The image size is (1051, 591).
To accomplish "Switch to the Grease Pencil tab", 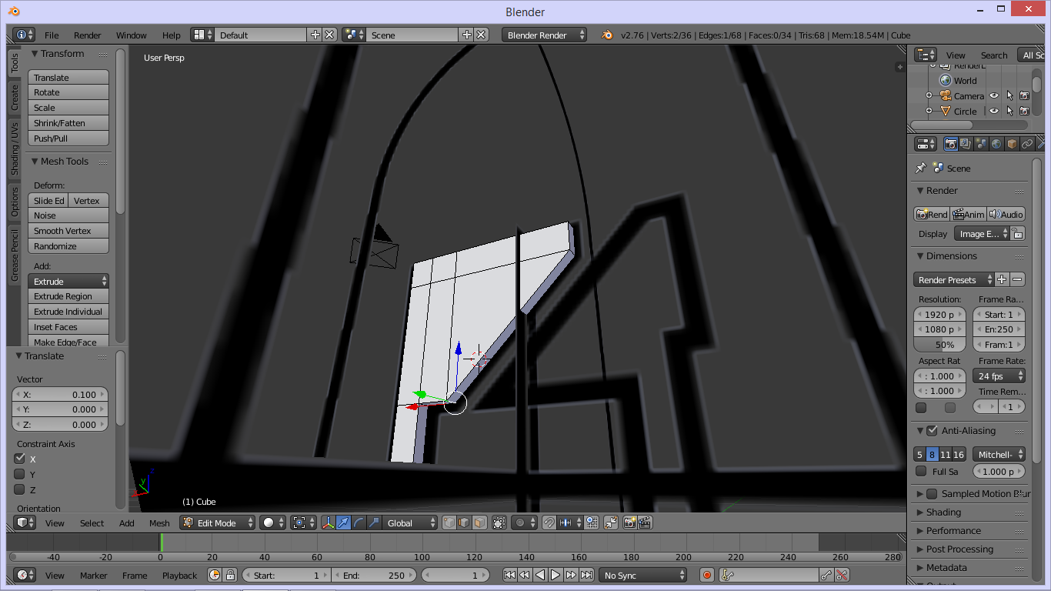I will coord(14,255).
